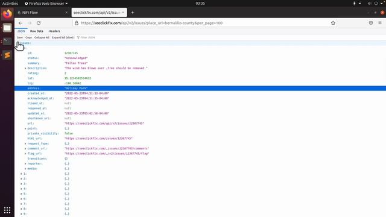Select the shortened_url row
Viewport: 386px width, 217px height.
click(x=200, y=118)
